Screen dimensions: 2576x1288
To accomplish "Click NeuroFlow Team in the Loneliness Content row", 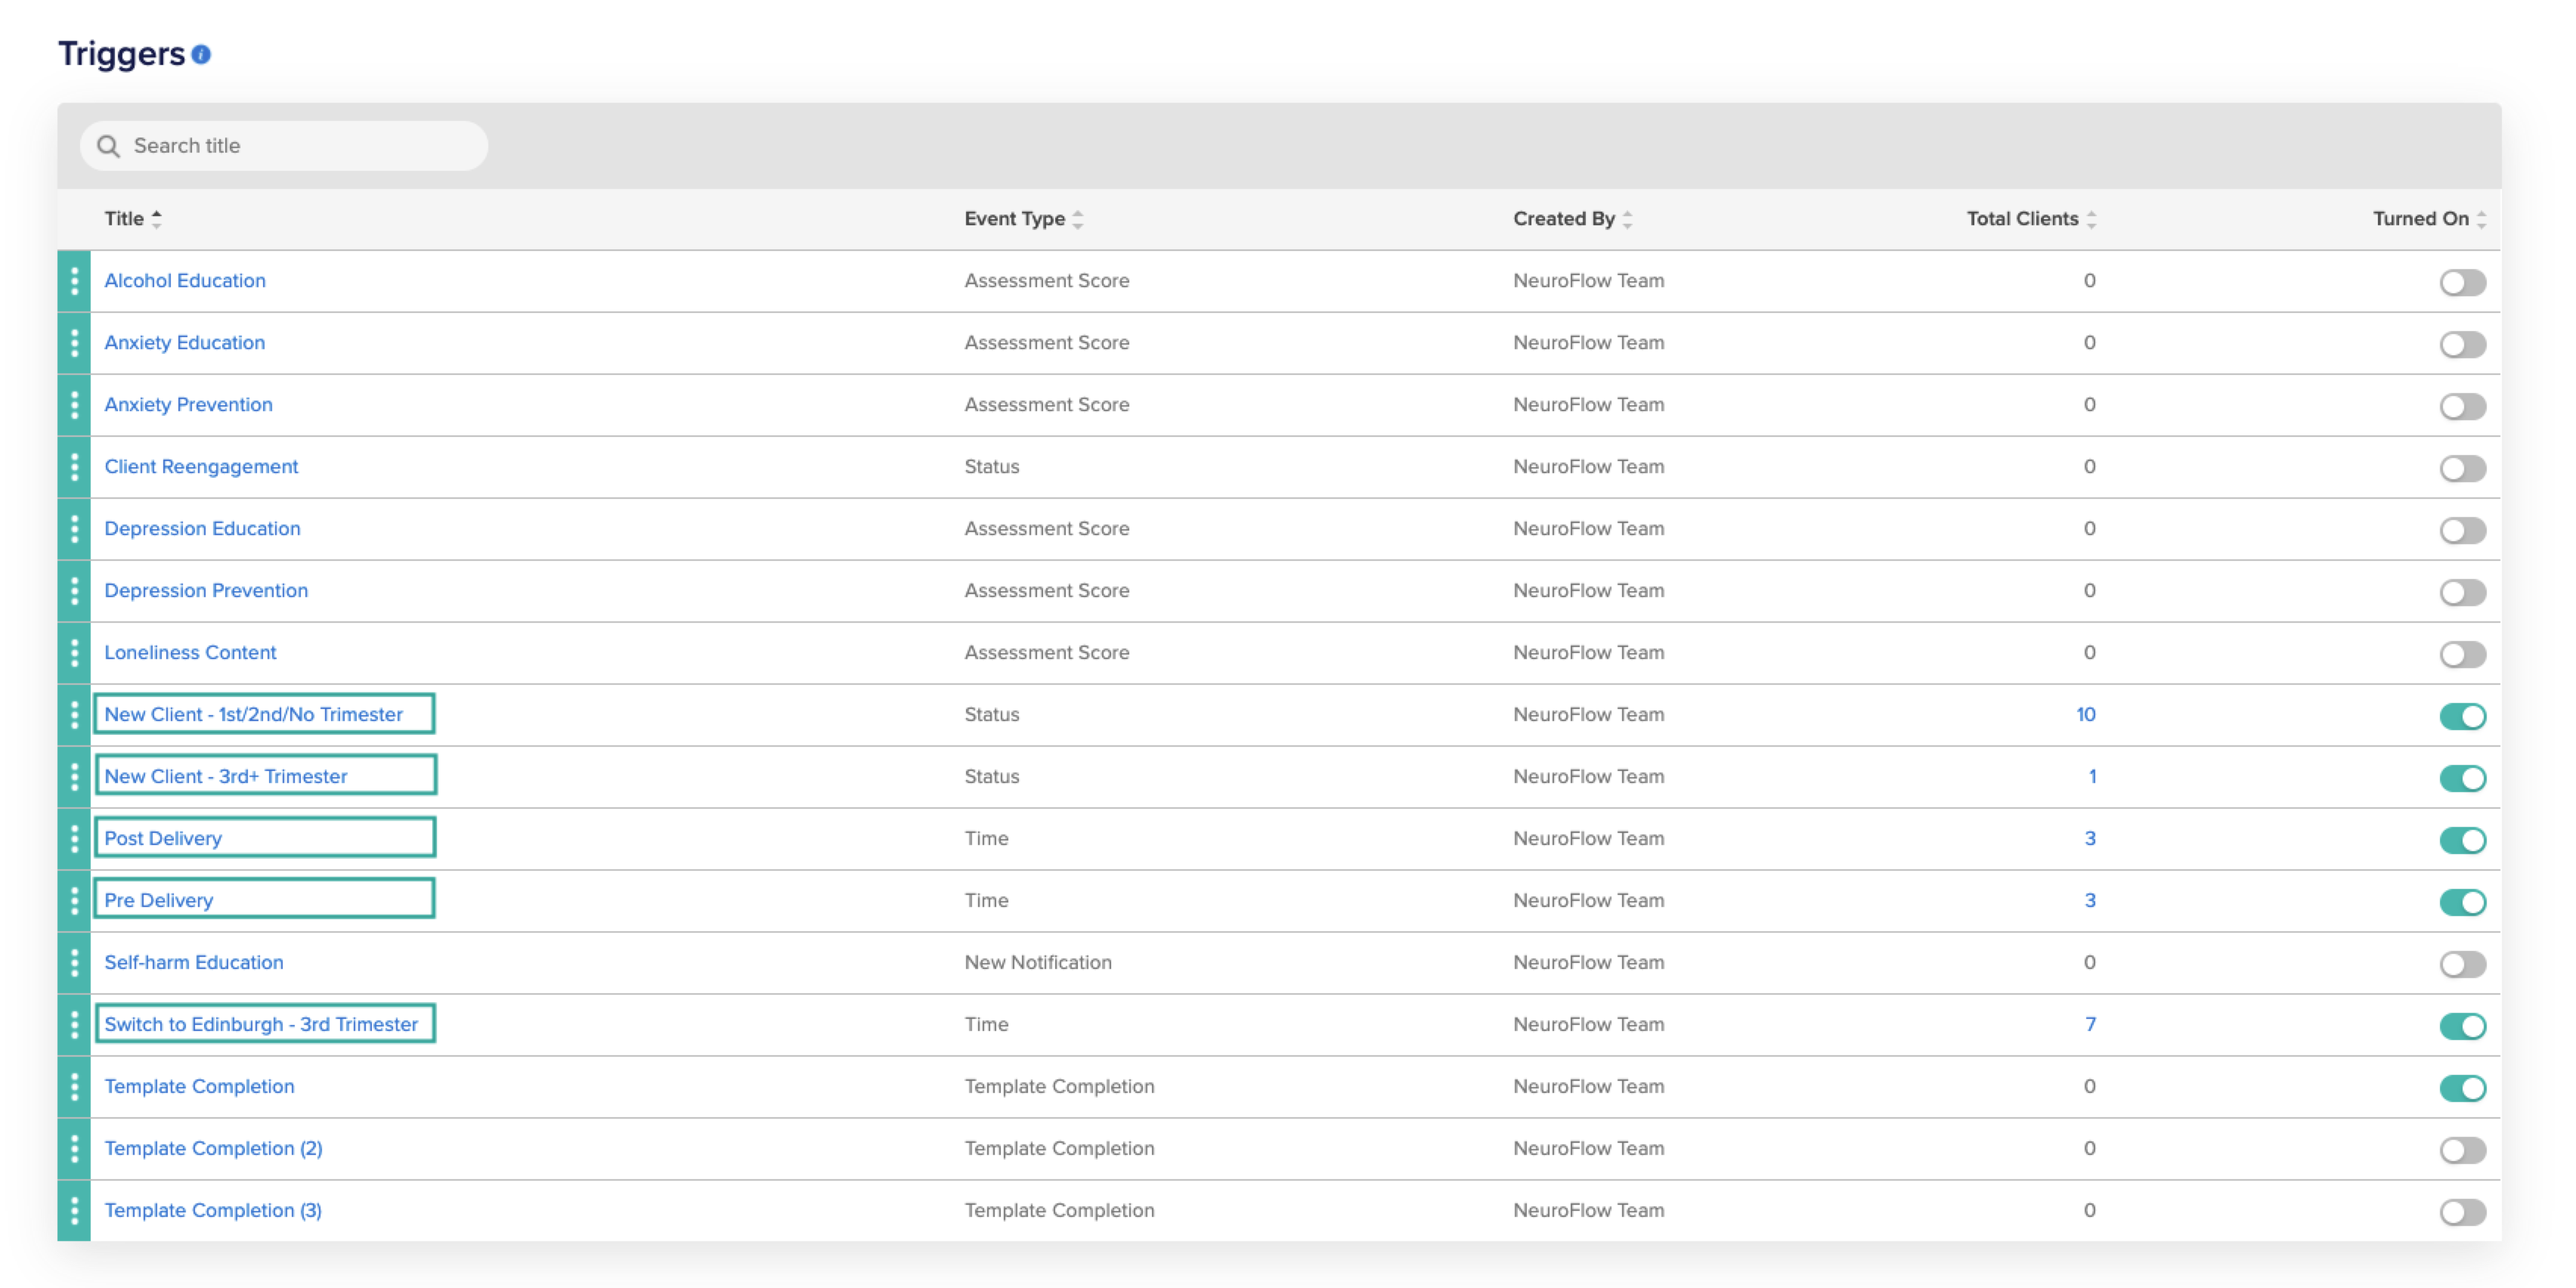I will tap(1589, 653).
